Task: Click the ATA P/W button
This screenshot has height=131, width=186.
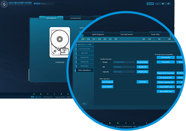Action: click(142, 82)
